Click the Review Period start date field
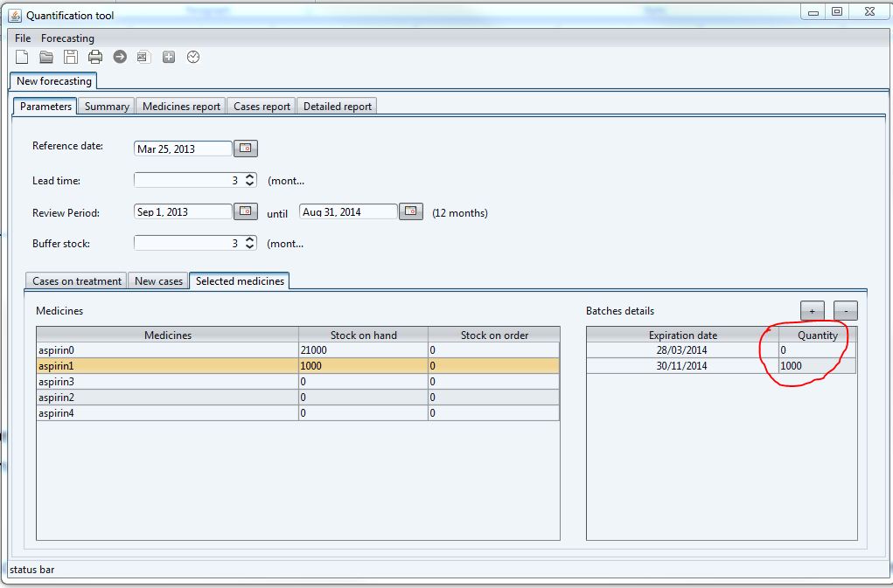Image resolution: width=893 pixels, height=588 pixels. point(183,212)
